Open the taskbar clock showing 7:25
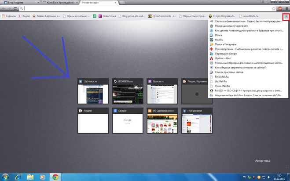Image resolution: width=290 pixels, height=181 pixels. point(279,177)
